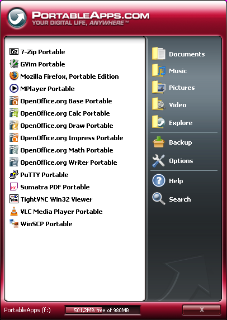The width and height of the screenshot is (227, 320).
Task: Click the Search magnifier icon
Action: (158, 199)
